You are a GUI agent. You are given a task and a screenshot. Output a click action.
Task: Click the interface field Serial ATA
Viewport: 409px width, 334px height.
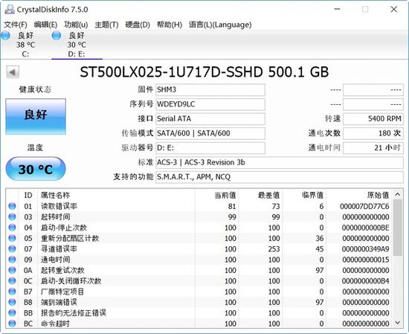tap(210, 119)
